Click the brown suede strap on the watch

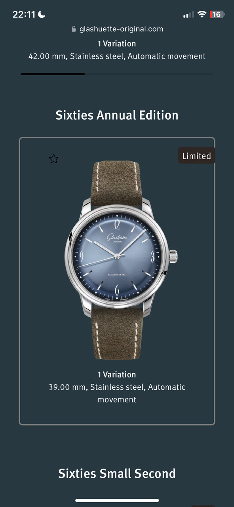pos(116,183)
